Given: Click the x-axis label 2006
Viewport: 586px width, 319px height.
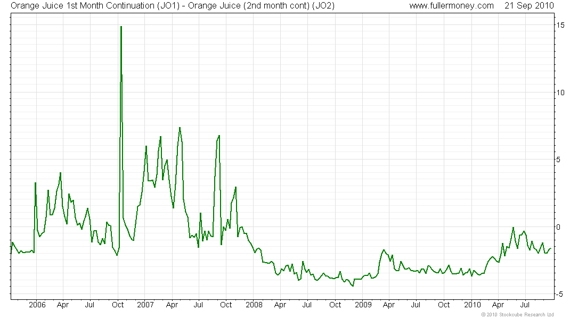Looking at the screenshot, I should click(37, 305).
